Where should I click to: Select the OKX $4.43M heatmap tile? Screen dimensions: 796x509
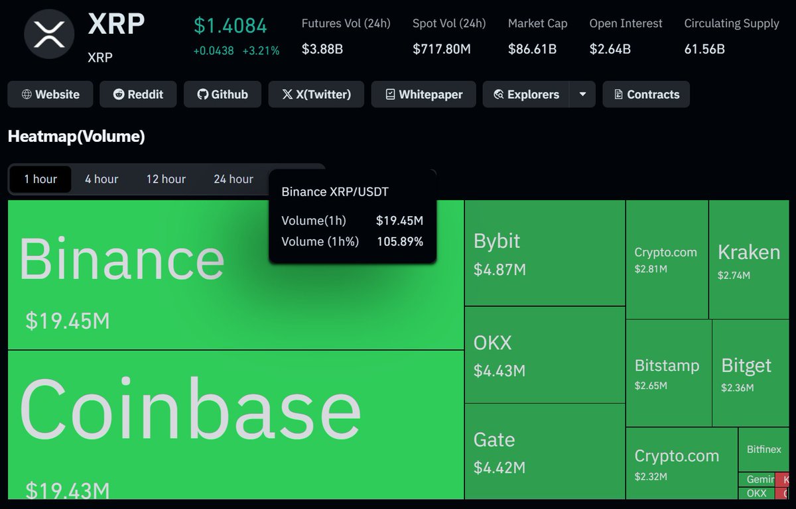[x=545, y=355]
